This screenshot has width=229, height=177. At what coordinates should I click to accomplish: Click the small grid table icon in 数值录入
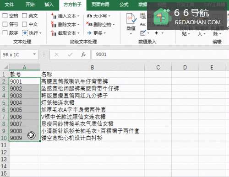143,16
